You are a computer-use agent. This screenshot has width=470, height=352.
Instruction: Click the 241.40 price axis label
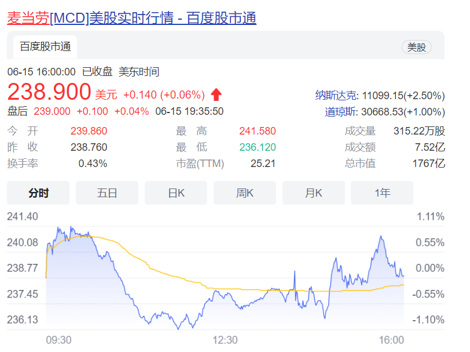[x=23, y=216]
